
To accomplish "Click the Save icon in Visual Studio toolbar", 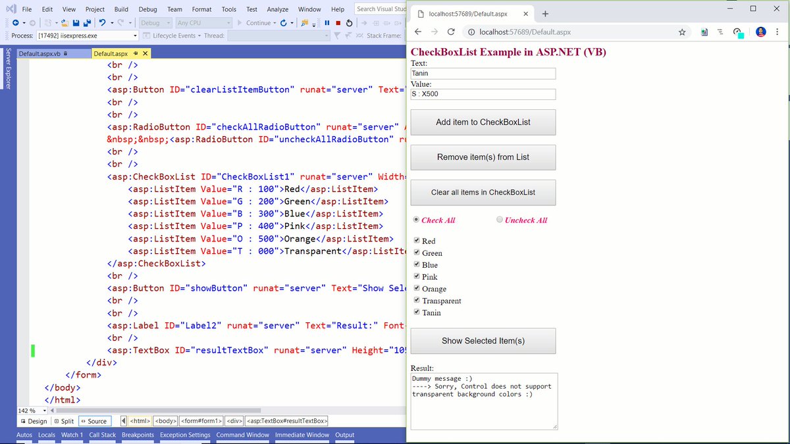I will click(x=76, y=22).
